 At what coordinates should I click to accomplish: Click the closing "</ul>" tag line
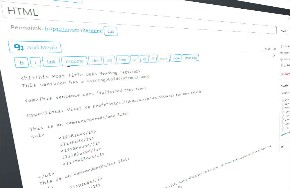(46, 175)
